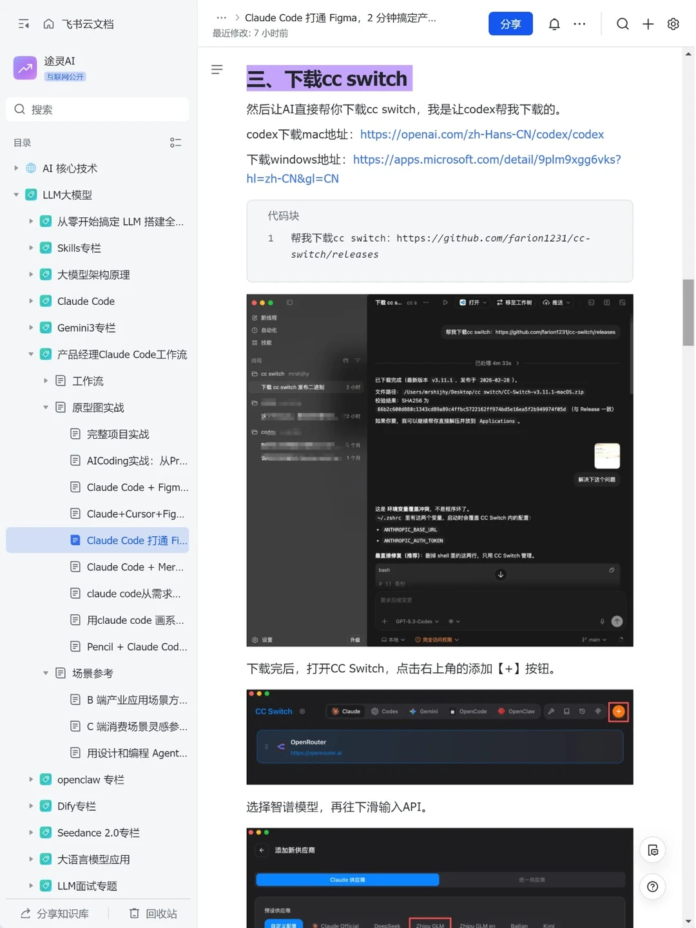This screenshot has width=696, height=928.
Task: Collapse the 场景参考 node
Action: pos(46,673)
